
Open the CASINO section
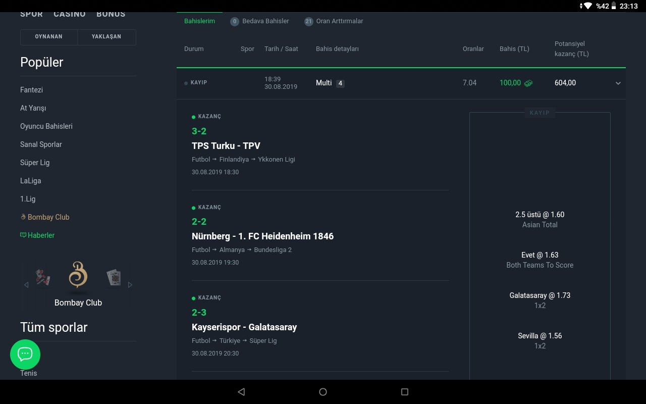click(70, 14)
